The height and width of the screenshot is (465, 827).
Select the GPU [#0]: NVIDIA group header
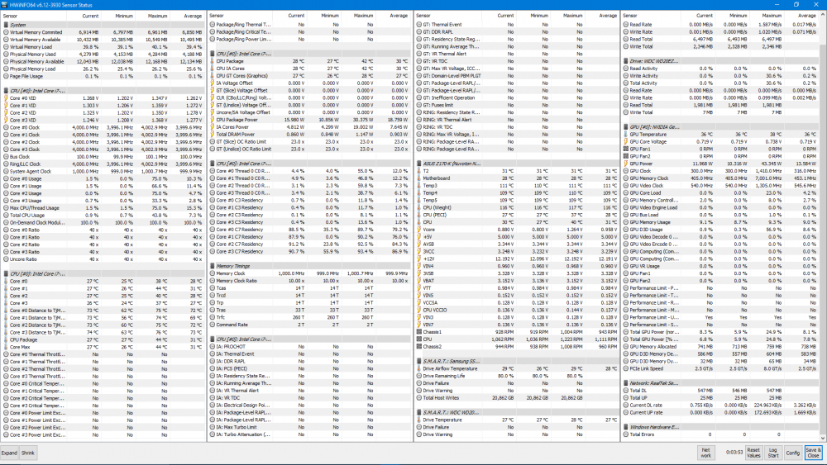click(653, 126)
